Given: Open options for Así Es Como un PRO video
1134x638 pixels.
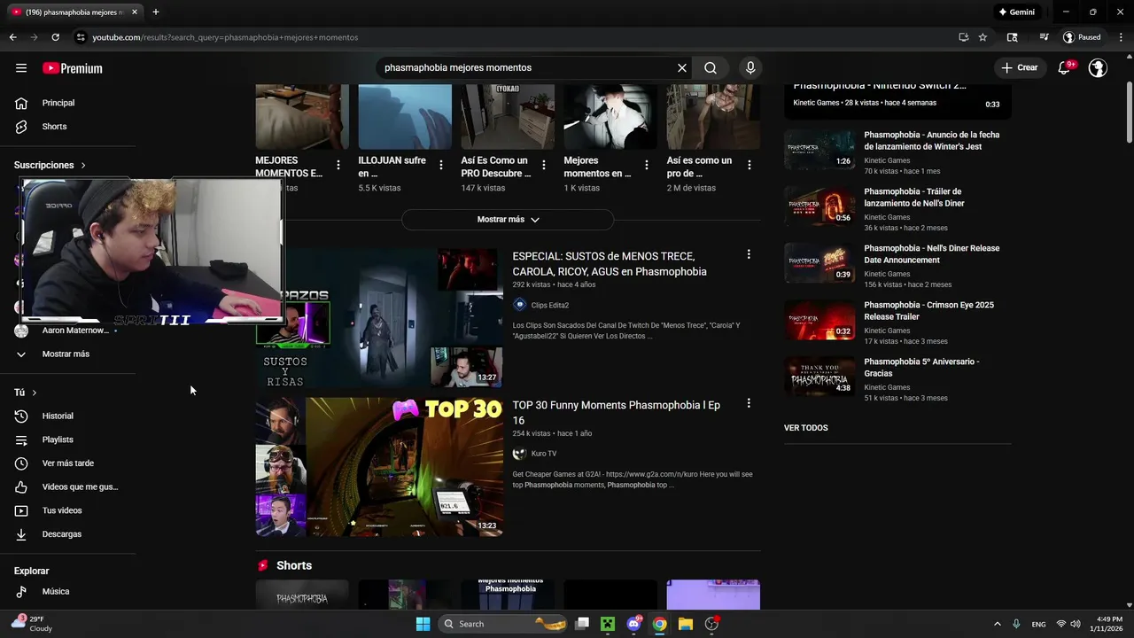Looking at the screenshot, I should [x=544, y=165].
